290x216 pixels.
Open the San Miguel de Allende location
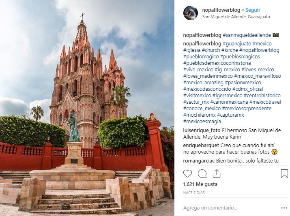click(x=236, y=17)
